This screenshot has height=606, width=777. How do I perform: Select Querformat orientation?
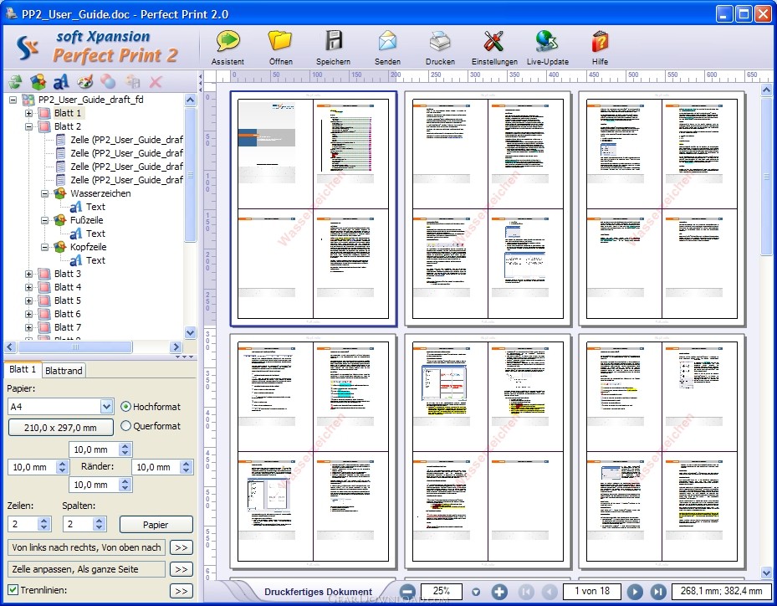point(125,426)
